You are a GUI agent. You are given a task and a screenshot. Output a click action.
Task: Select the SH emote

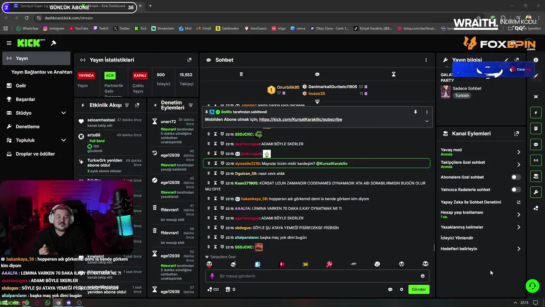point(305,264)
